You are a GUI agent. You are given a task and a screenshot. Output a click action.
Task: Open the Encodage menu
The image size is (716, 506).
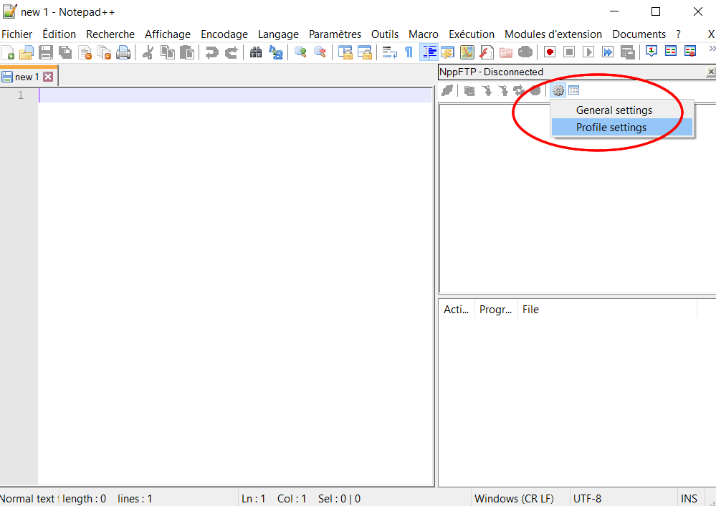click(x=224, y=34)
